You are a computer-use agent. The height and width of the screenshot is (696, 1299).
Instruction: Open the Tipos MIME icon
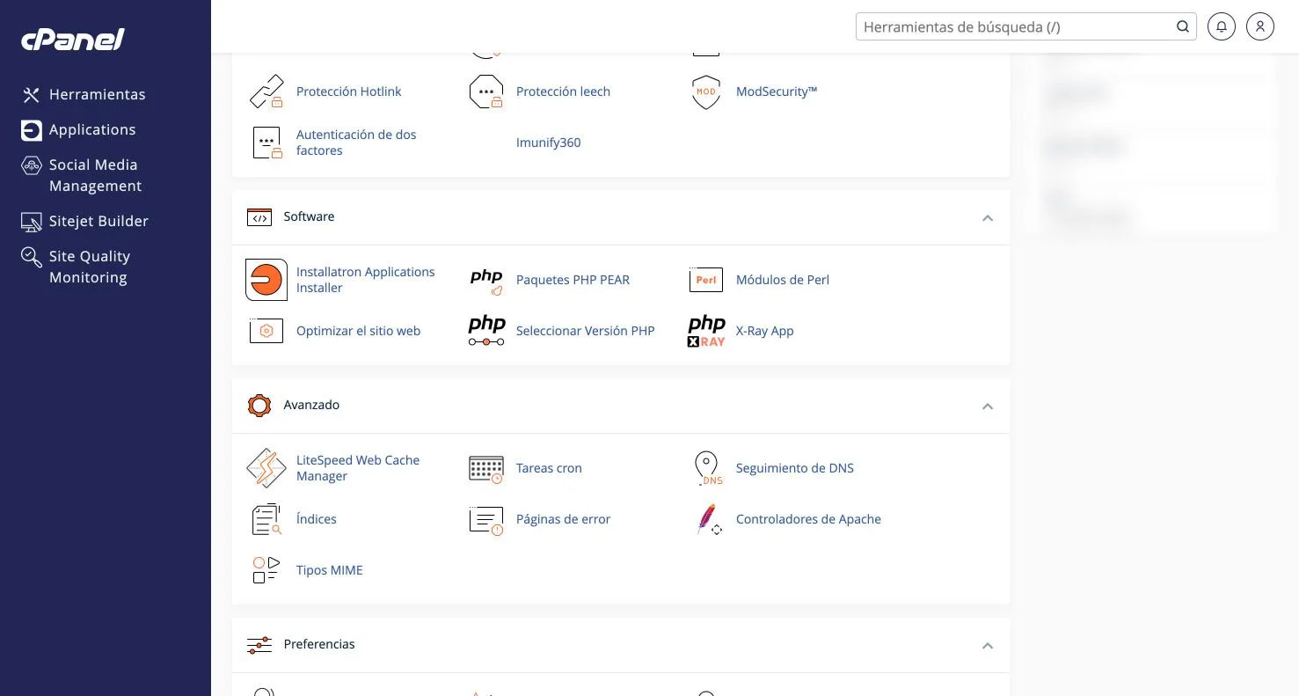click(x=266, y=570)
